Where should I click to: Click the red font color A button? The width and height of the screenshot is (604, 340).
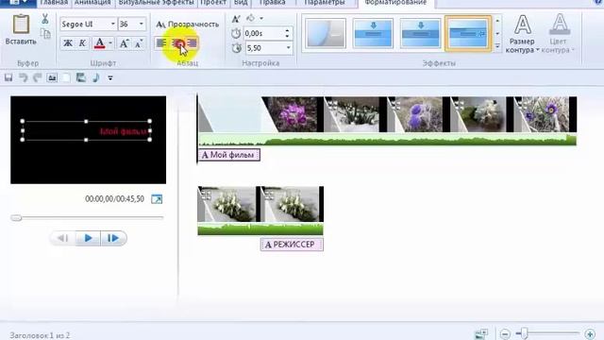(99, 43)
